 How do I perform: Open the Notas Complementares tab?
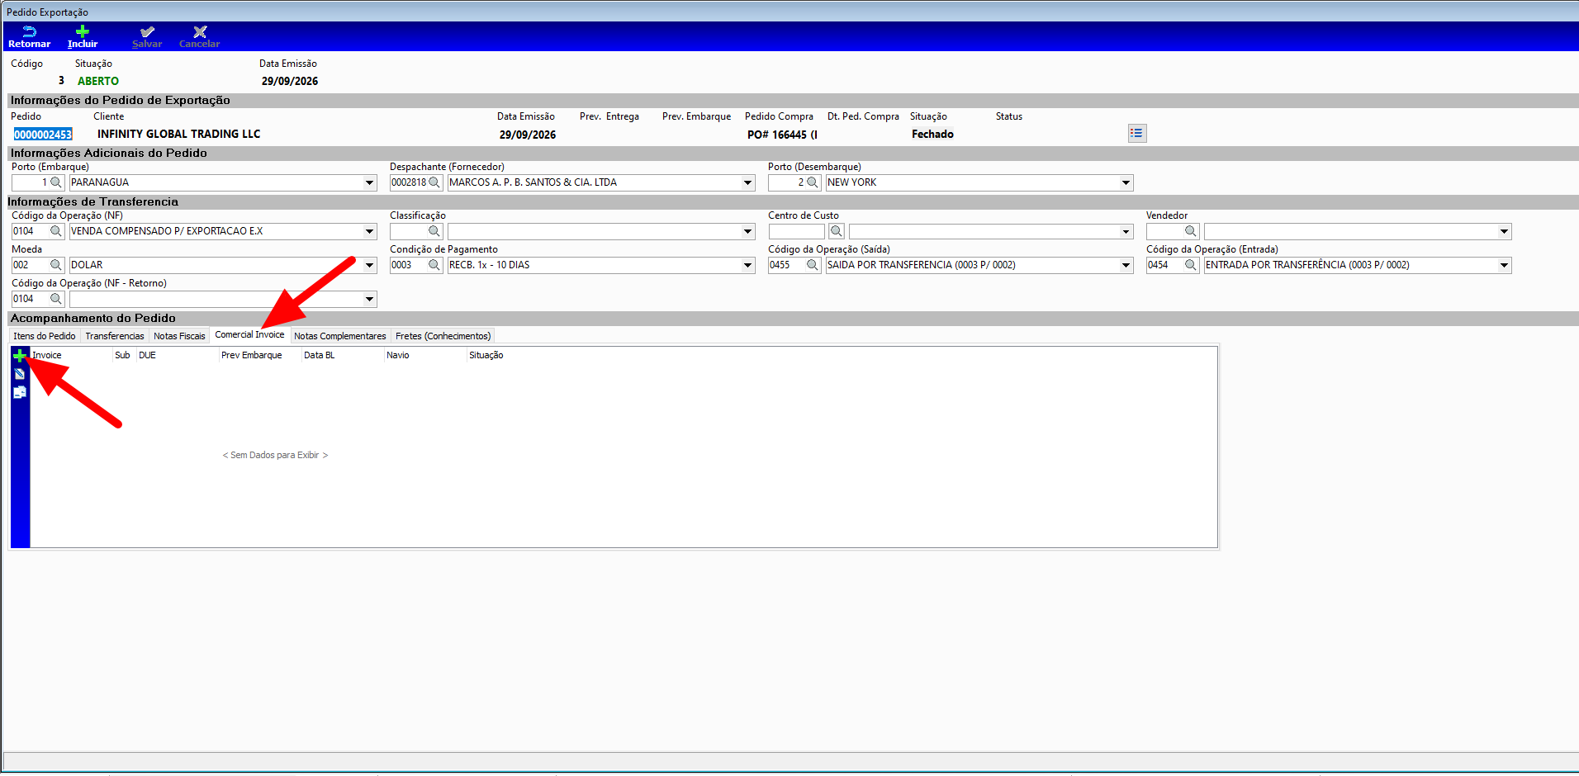339,336
